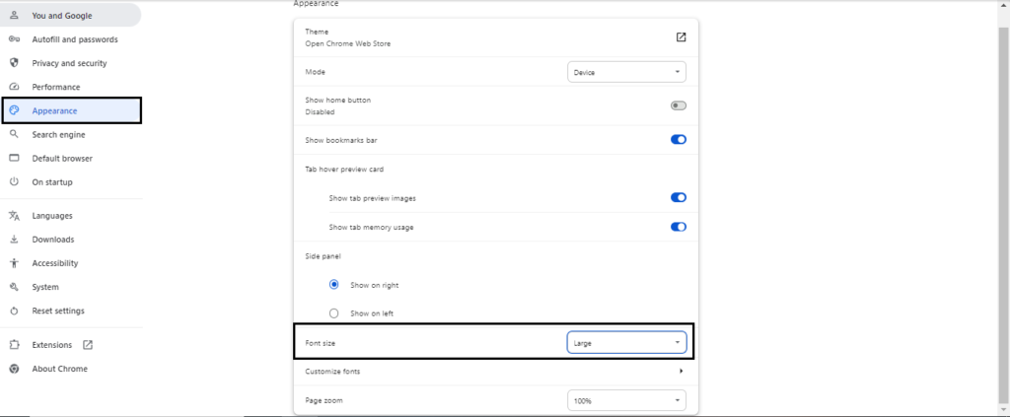Image resolution: width=1010 pixels, height=417 pixels.
Task: Open the Page zoom dropdown
Action: tap(626, 401)
